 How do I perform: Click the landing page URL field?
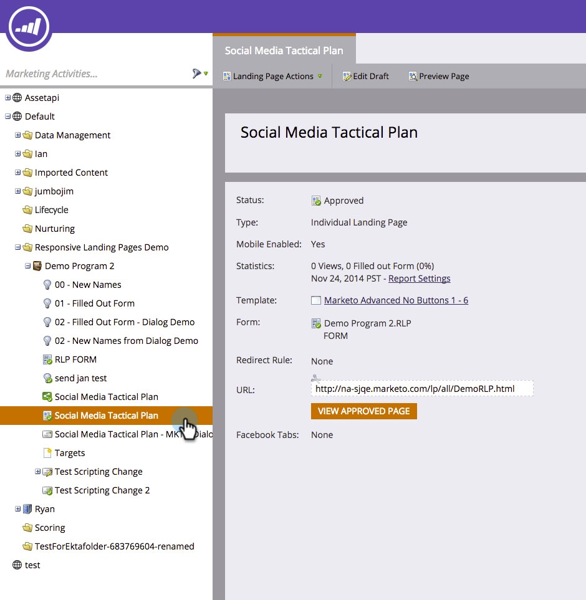click(x=422, y=389)
